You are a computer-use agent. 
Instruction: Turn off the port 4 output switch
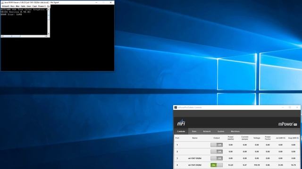click(217, 165)
